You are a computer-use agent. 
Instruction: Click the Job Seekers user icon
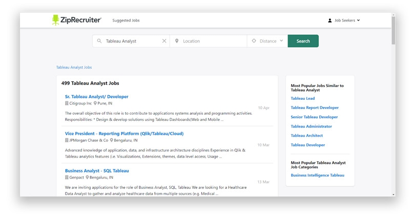(330, 20)
